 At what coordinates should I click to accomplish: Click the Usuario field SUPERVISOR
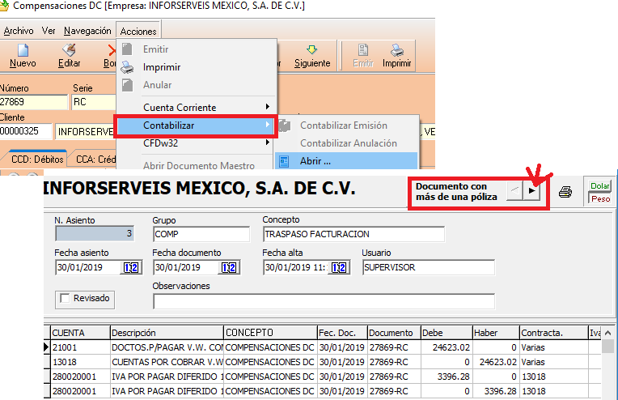429,267
